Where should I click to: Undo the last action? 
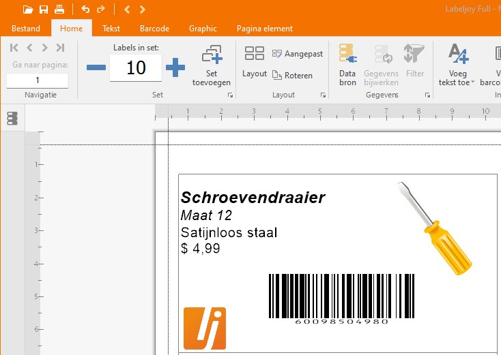click(85, 10)
